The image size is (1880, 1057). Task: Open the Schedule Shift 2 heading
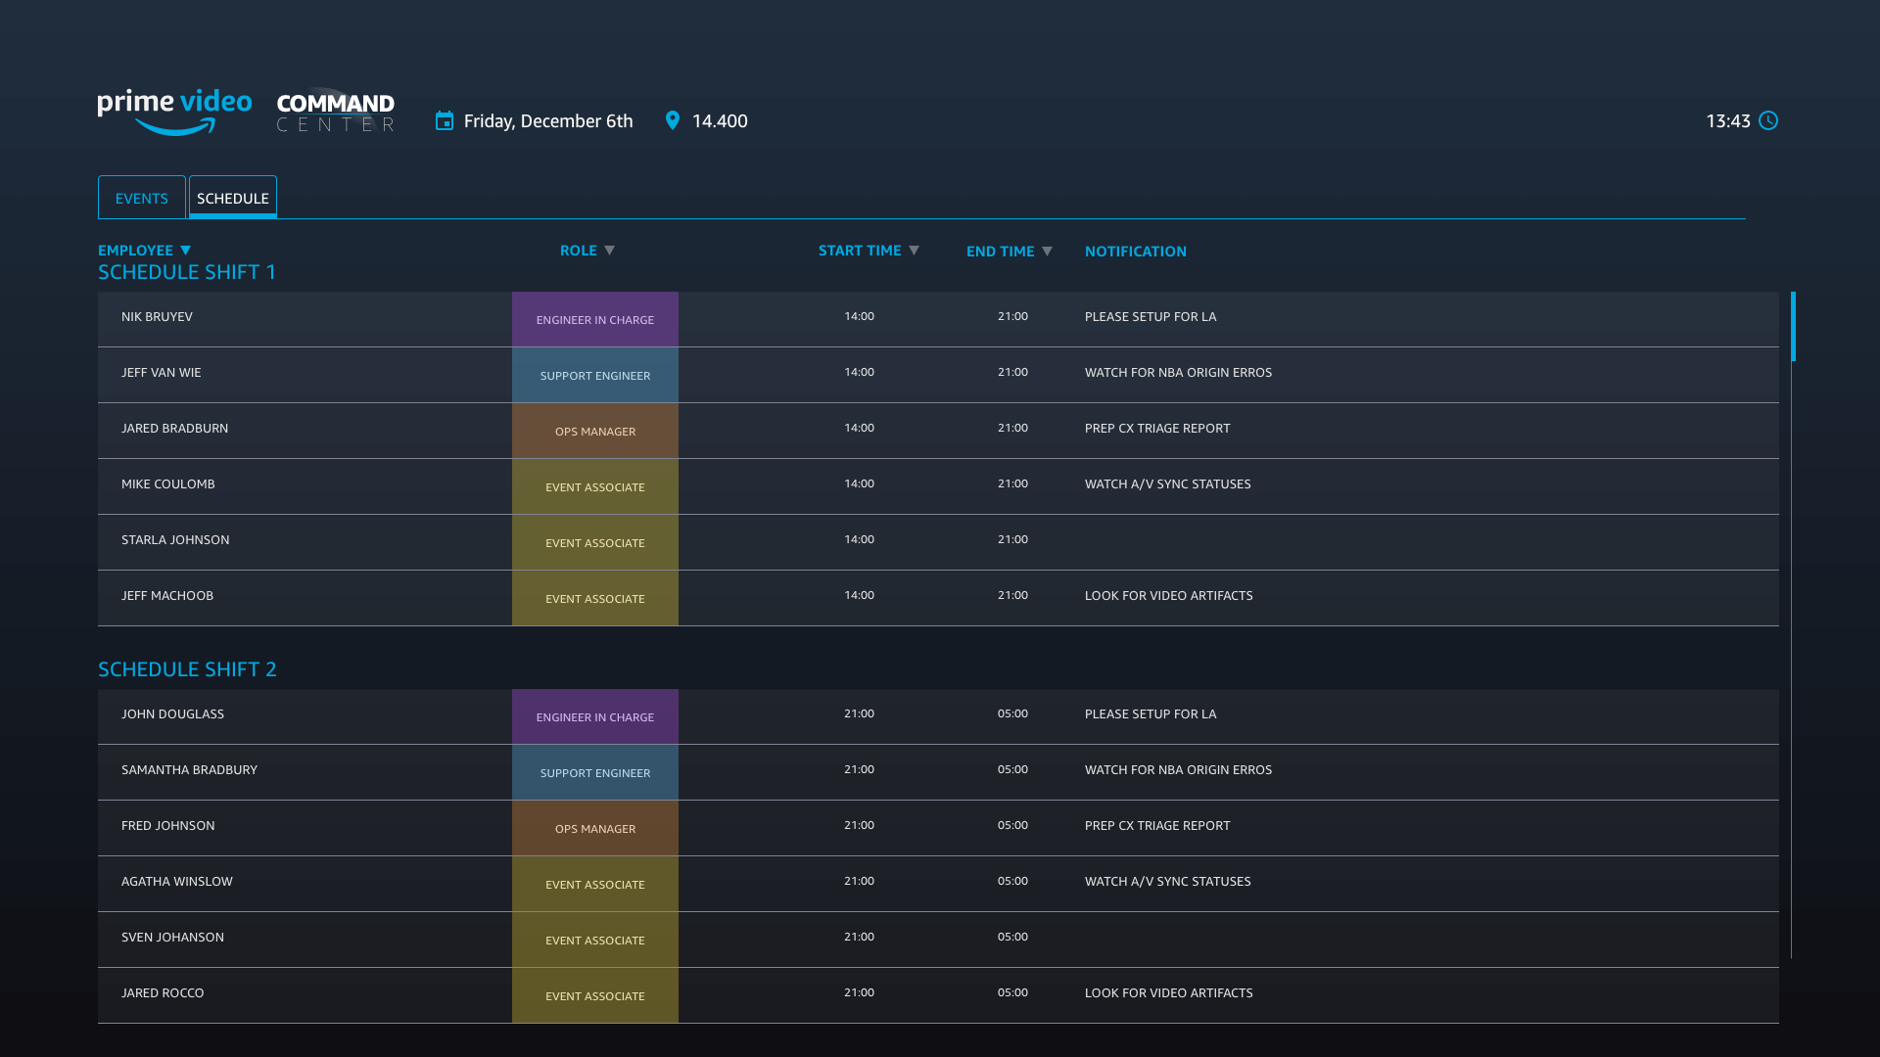coord(187,669)
